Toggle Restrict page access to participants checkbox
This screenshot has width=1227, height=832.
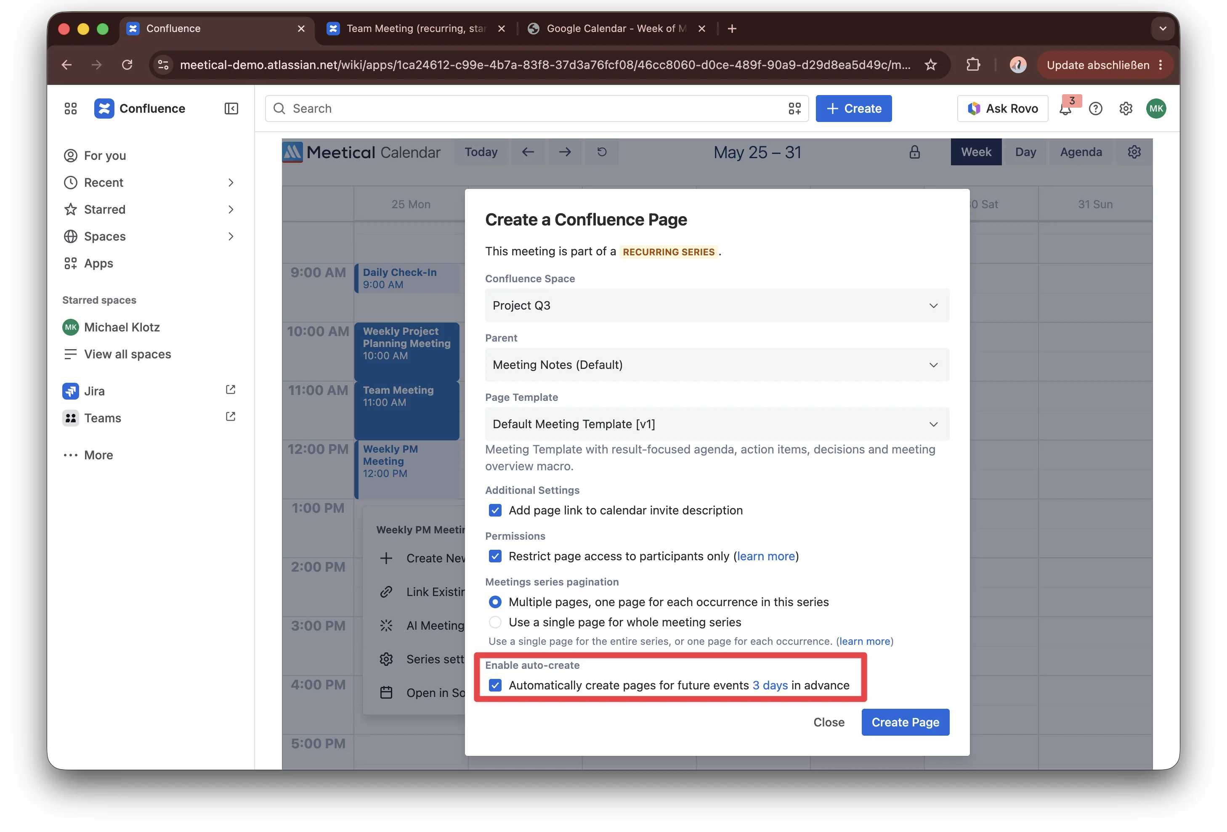pos(495,556)
